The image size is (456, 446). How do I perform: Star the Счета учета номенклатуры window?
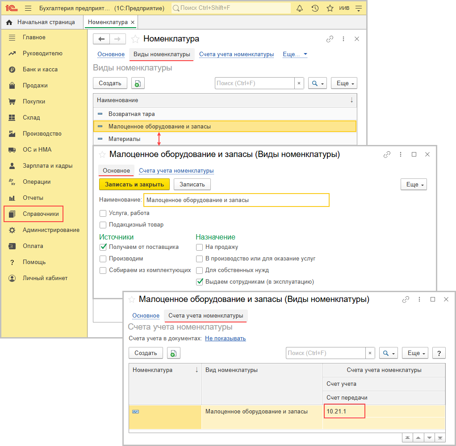pyautogui.click(x=132, y=299)
